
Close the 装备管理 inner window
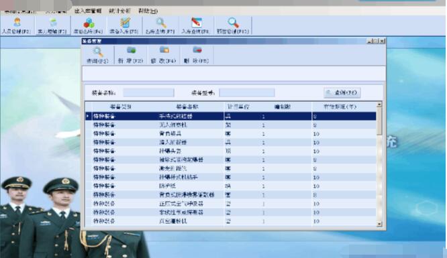(x=383, y=41)
